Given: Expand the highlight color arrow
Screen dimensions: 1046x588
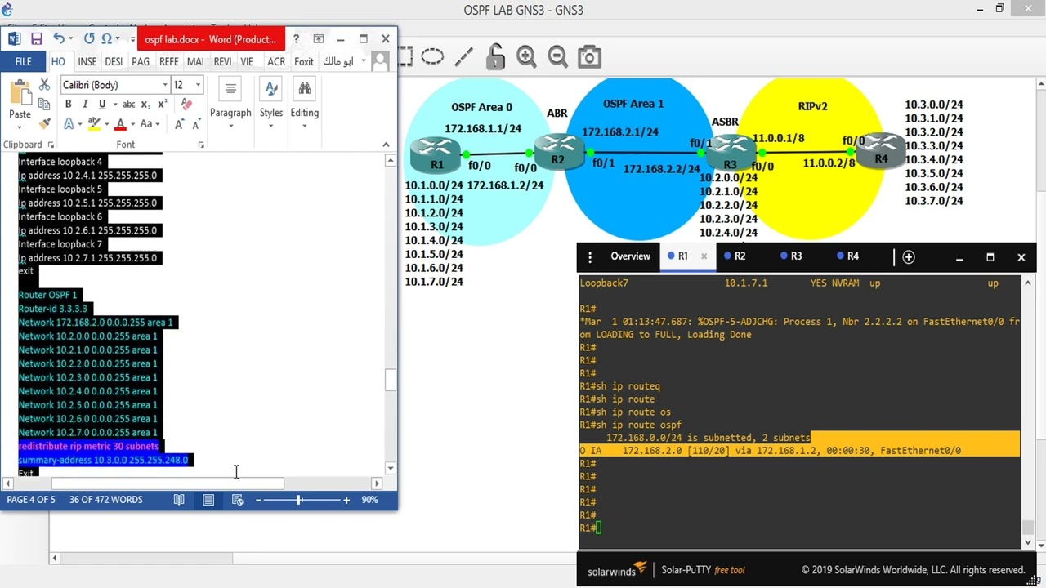Looking at the screenshot, I should 106,124.
